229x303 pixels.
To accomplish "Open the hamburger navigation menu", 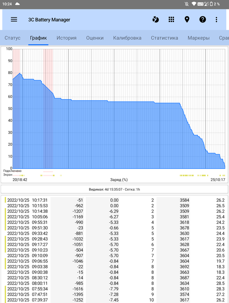I will (14, 19).
